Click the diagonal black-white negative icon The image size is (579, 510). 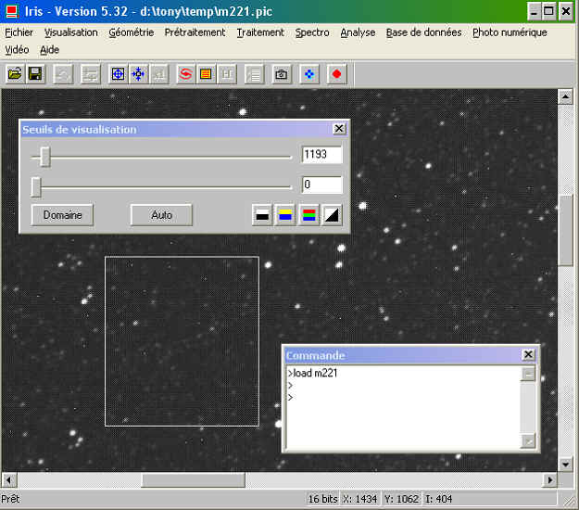[332, 215]
